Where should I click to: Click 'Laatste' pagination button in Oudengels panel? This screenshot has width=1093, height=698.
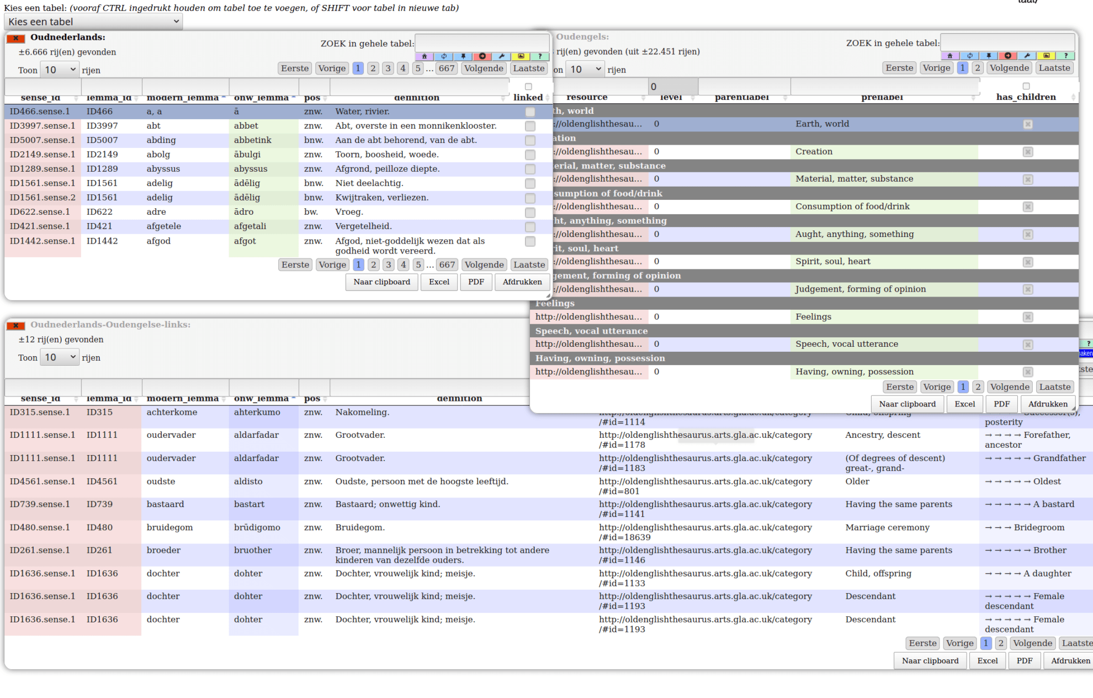1054,67
